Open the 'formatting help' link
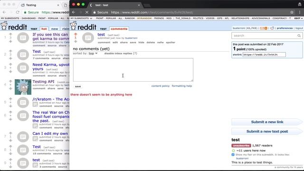The image size is (304, 171). pyautogui.click(x=181, y=86)
